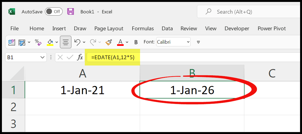Viewport: 302px width, 134px height.
Task: Open Fill Color dropdown arrow
Action: coord(57,42)
